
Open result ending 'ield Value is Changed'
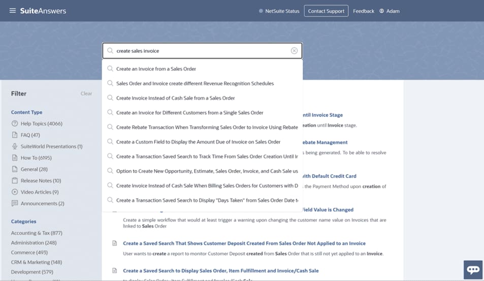[328, 210]
